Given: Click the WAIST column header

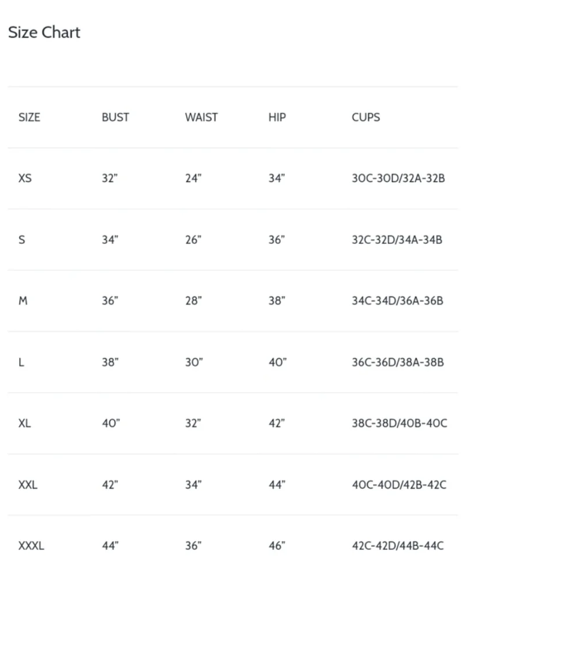Looking at the screenshot, I should (x=201, y=118).
